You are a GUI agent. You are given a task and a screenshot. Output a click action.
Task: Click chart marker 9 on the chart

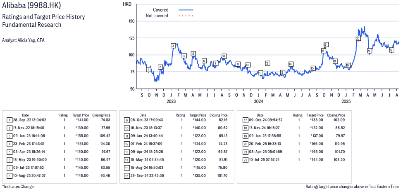click(x=238, y=64)
